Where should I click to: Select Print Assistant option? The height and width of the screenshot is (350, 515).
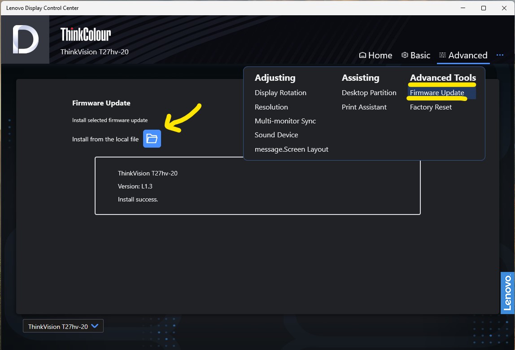pyautogui.click(x=364, y=107)
